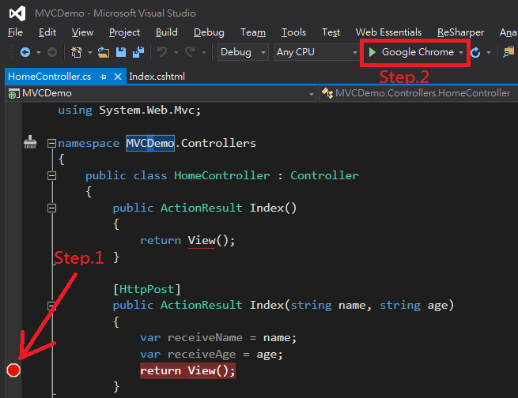Click the first return View(); statement
The image size is (518, 398).
[187, 240]
